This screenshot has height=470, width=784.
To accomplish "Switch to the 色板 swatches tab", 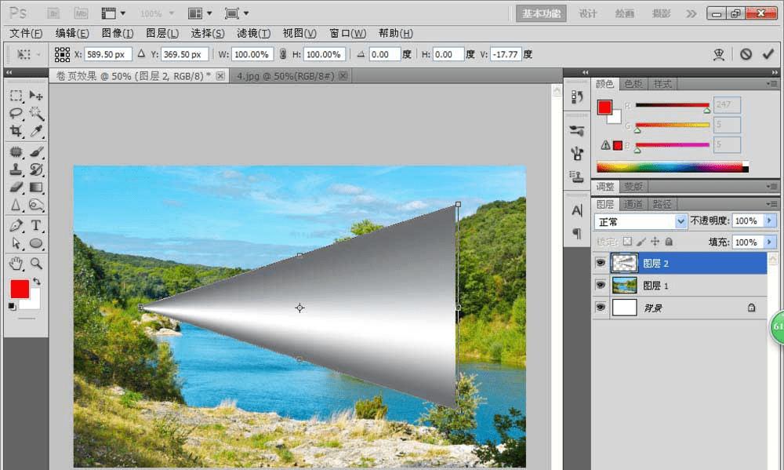I will coord(633,84).
